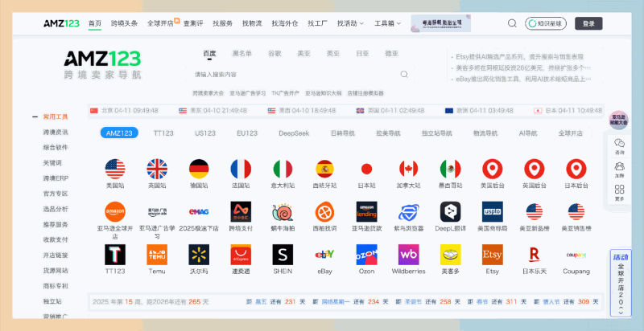Open the 沃尔玛 Walmart icon
This screenshot has height=331, width=644.
pos(199,255)
